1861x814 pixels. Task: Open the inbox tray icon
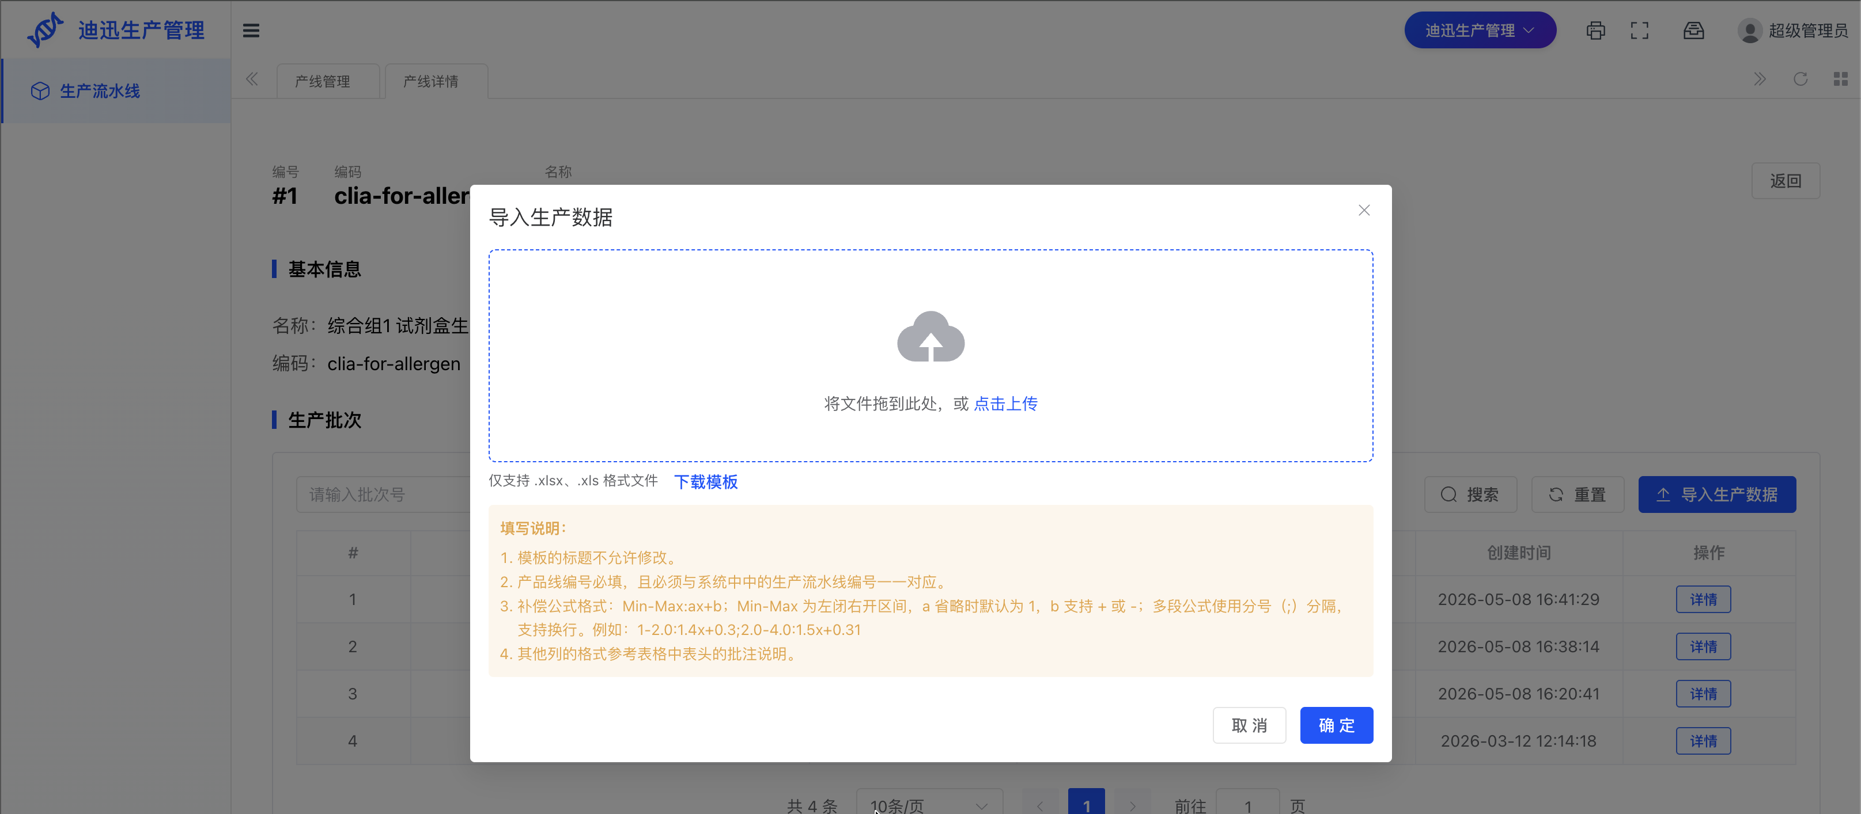click(1693, 31)
